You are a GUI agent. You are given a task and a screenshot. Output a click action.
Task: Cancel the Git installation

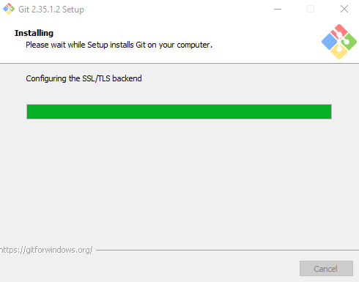[326, 269]
